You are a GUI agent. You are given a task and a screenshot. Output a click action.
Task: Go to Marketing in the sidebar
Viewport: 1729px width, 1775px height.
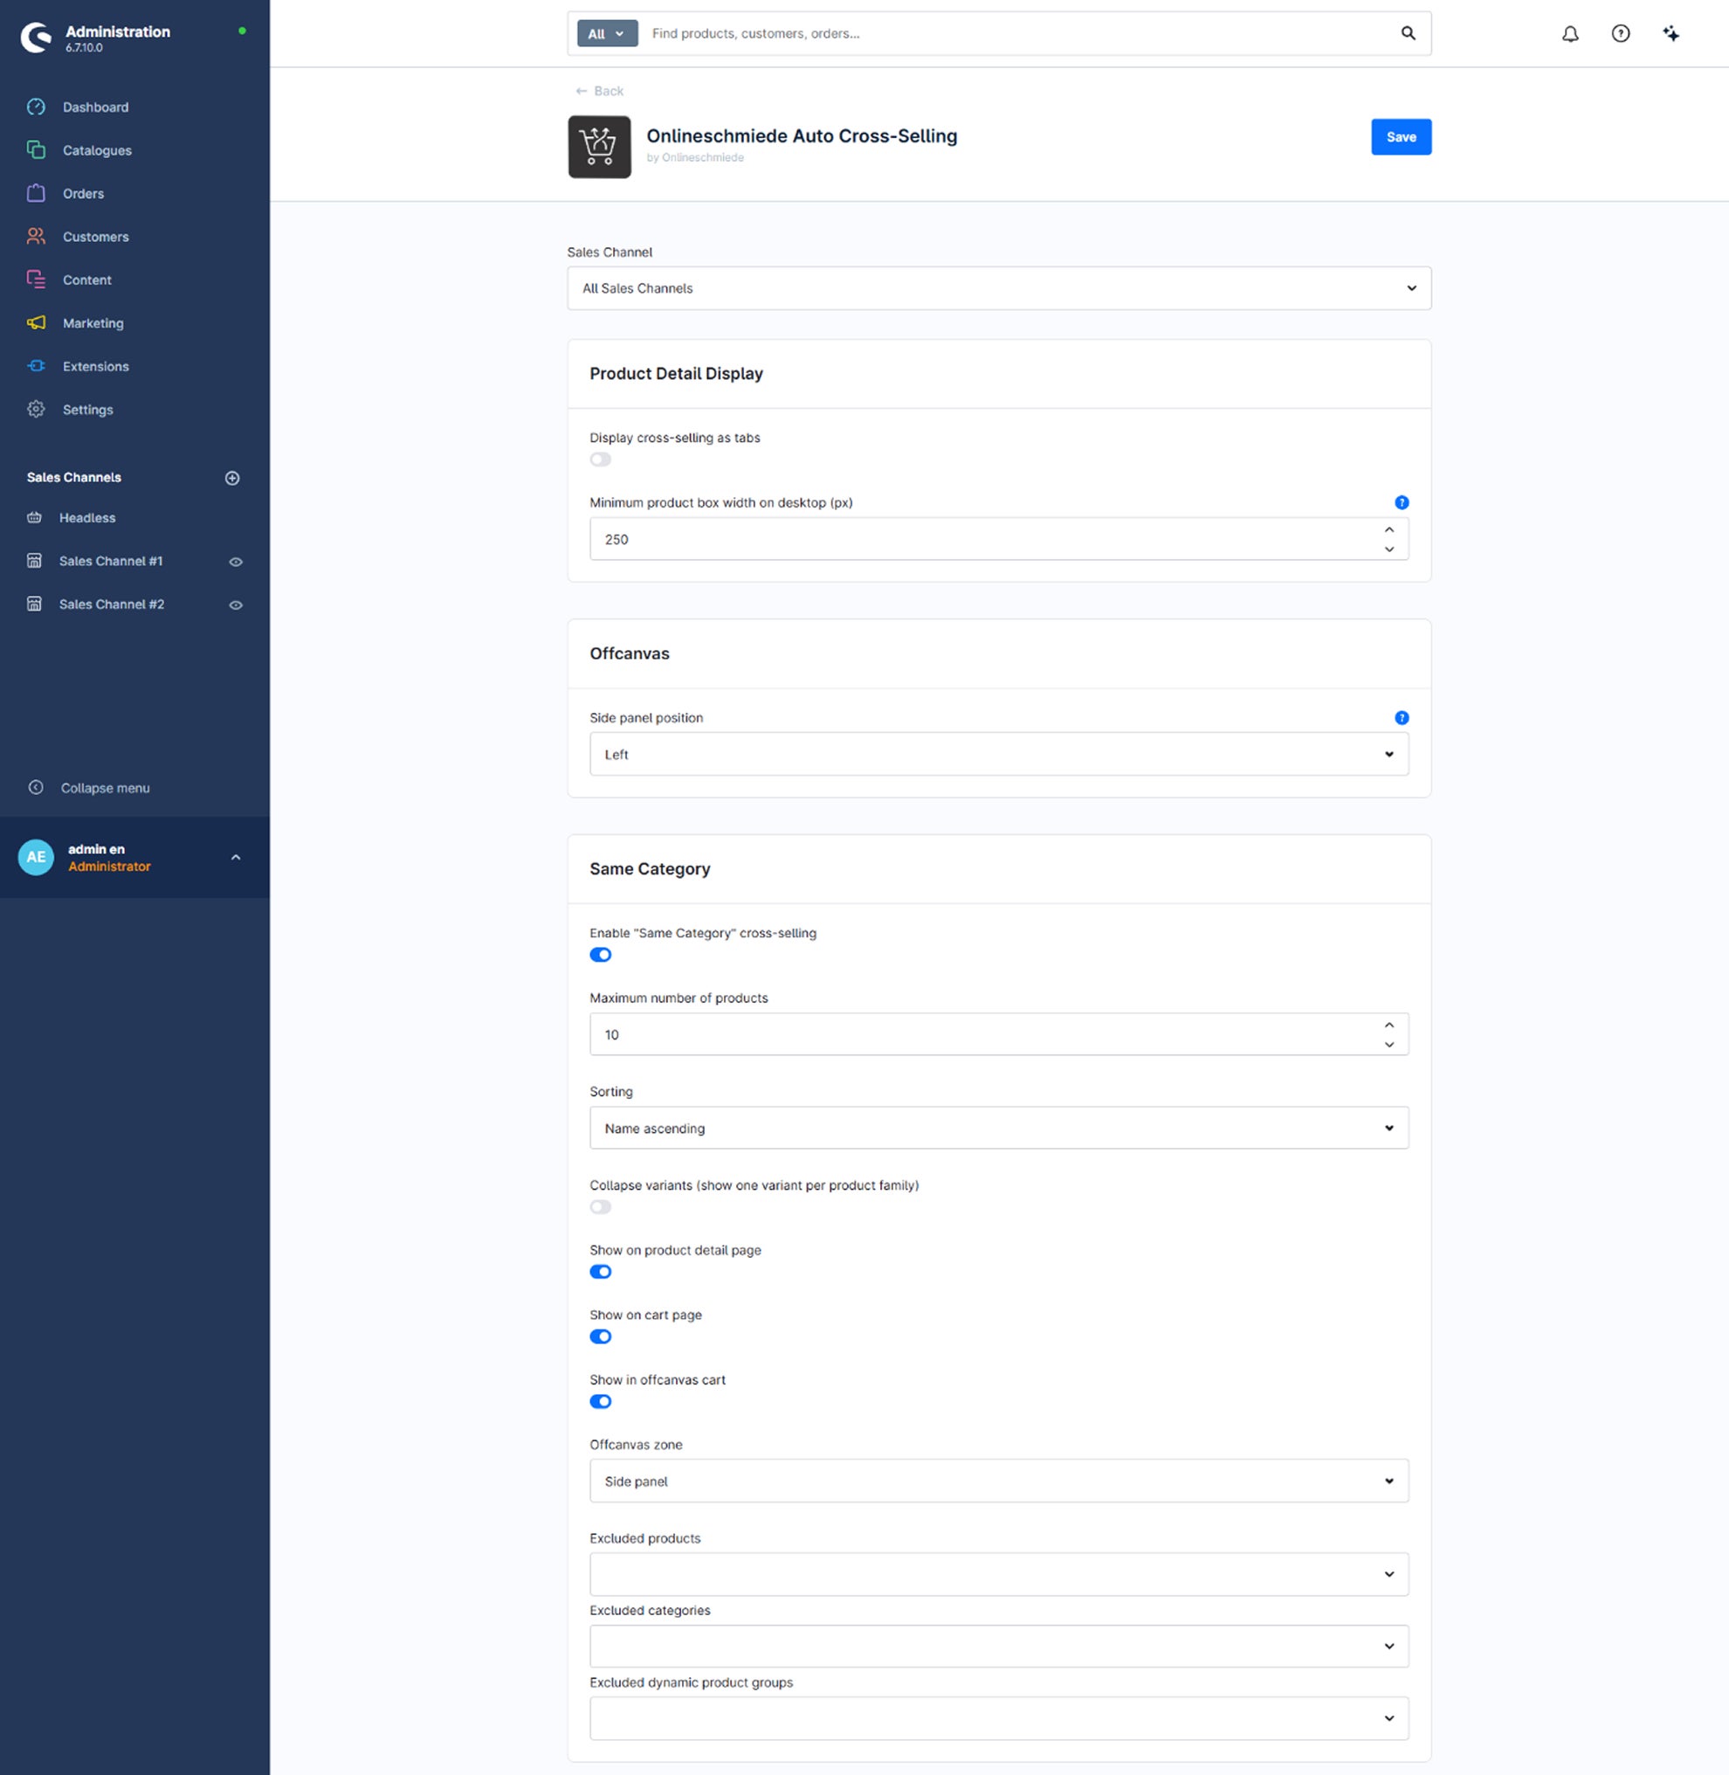point(93,323)
